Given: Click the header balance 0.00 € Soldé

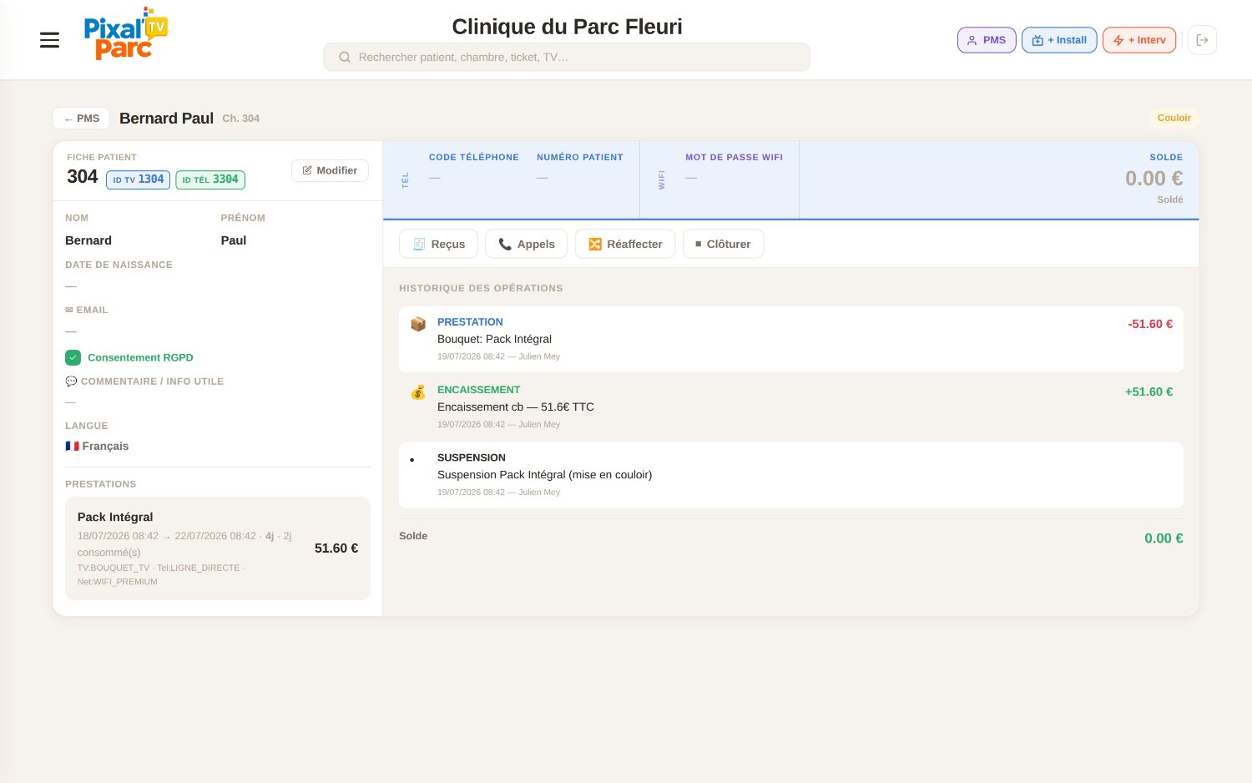Looking at the screenshot, I should click(x=1154, y=179).
